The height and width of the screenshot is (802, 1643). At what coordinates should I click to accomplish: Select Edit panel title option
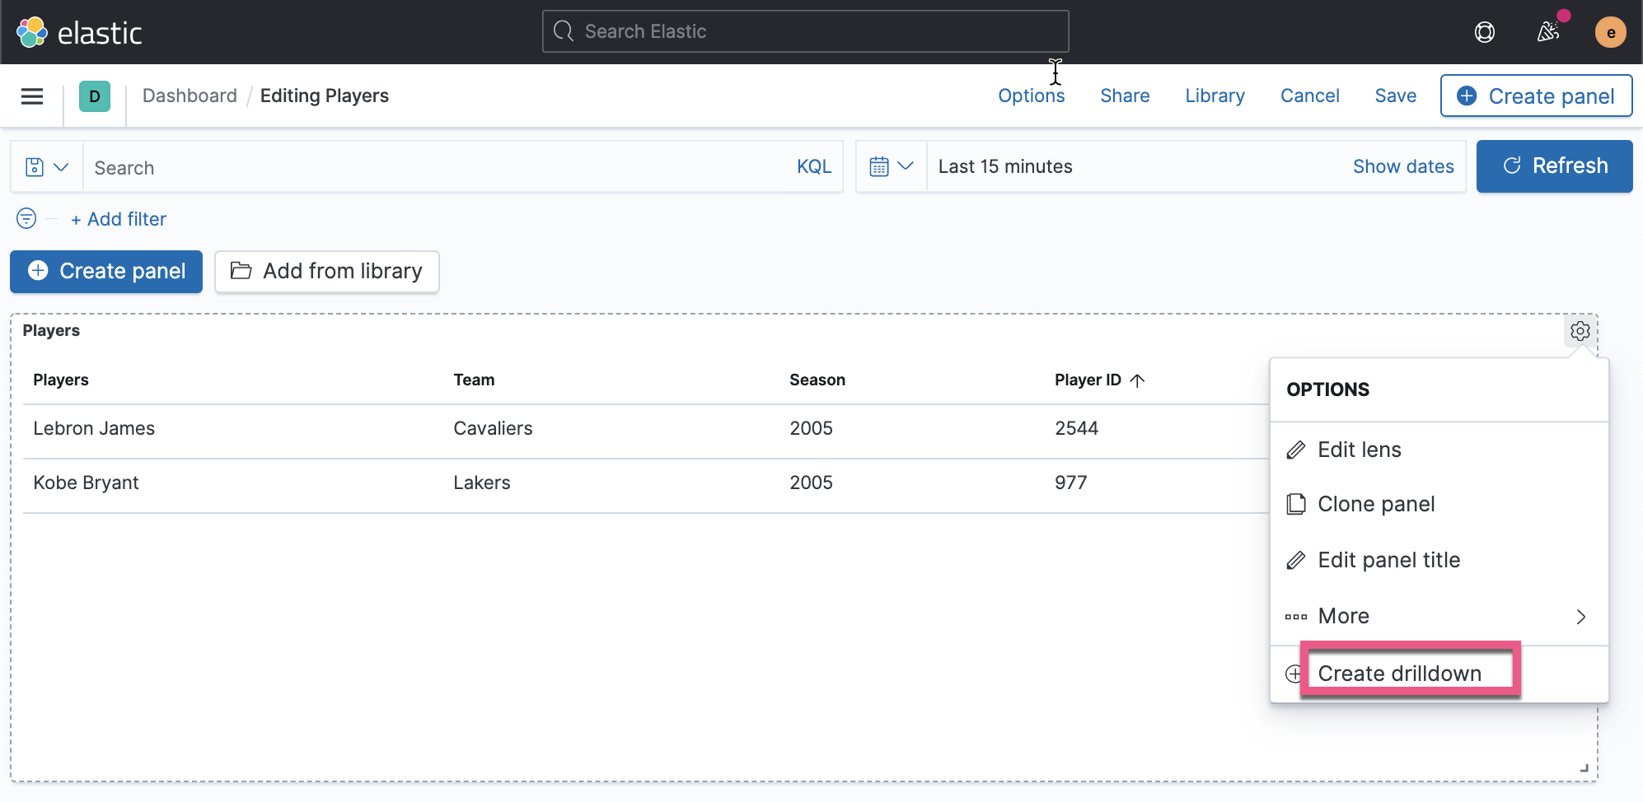tap(1439, 560)
